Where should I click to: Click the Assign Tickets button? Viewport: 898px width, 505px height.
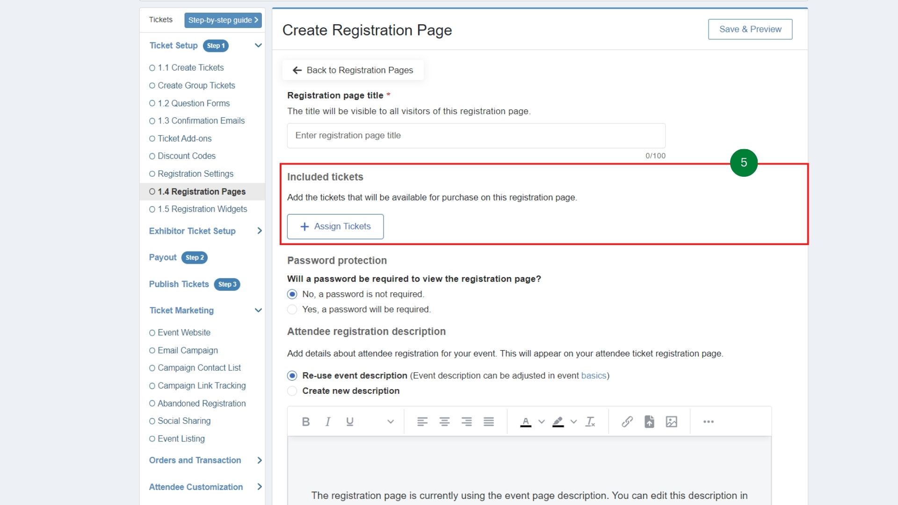coord(335,226)
